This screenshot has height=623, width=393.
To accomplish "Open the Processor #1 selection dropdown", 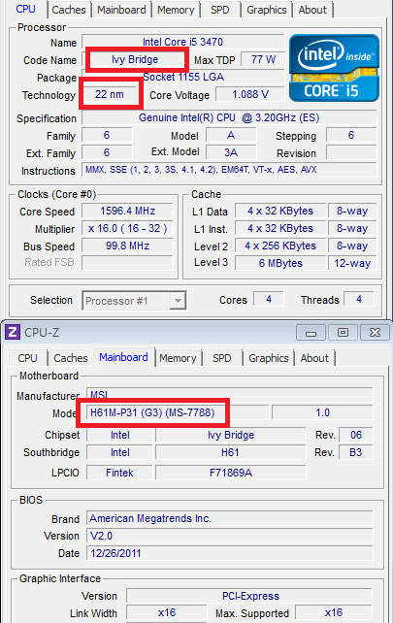I will (134, 301).
